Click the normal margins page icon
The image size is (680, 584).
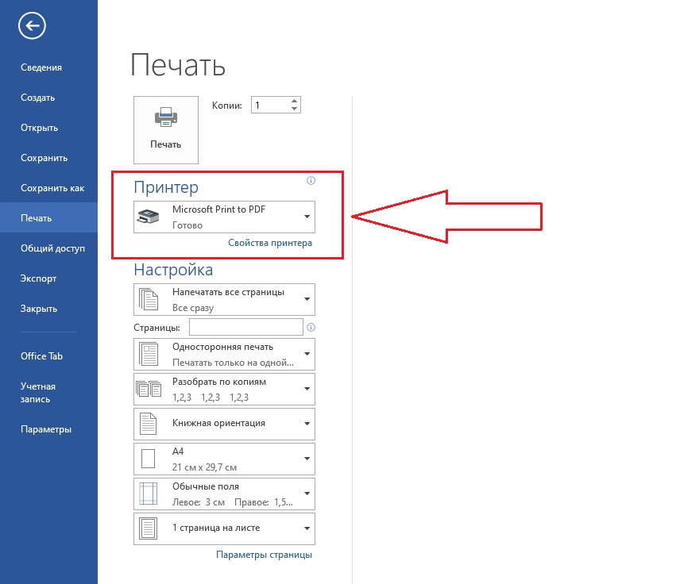149,494
